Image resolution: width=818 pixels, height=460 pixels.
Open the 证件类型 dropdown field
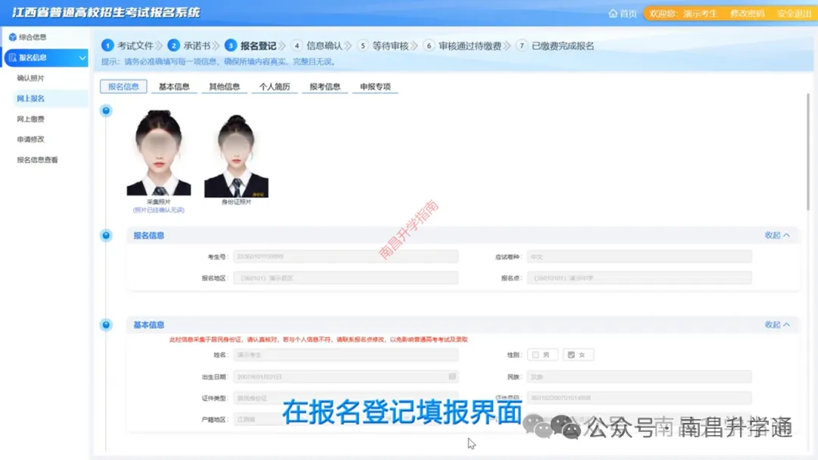click(x=346, y=398)
